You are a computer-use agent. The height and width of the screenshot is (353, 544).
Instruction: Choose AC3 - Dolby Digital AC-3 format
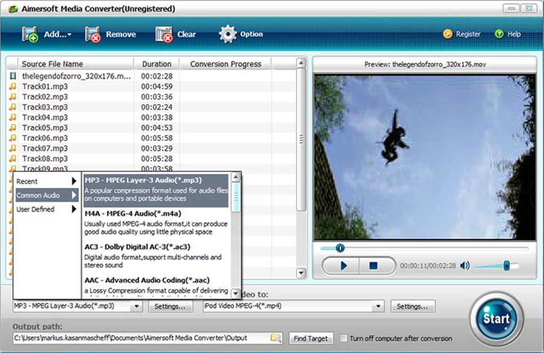coord(156,256)
